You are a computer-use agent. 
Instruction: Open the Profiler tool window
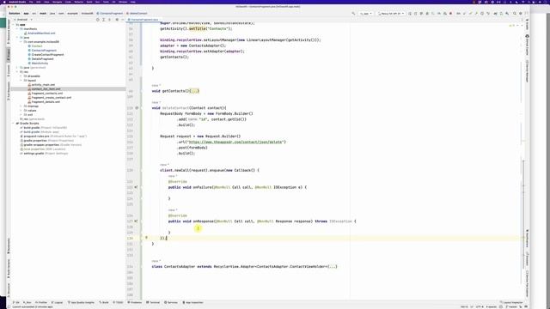point(41,302)
